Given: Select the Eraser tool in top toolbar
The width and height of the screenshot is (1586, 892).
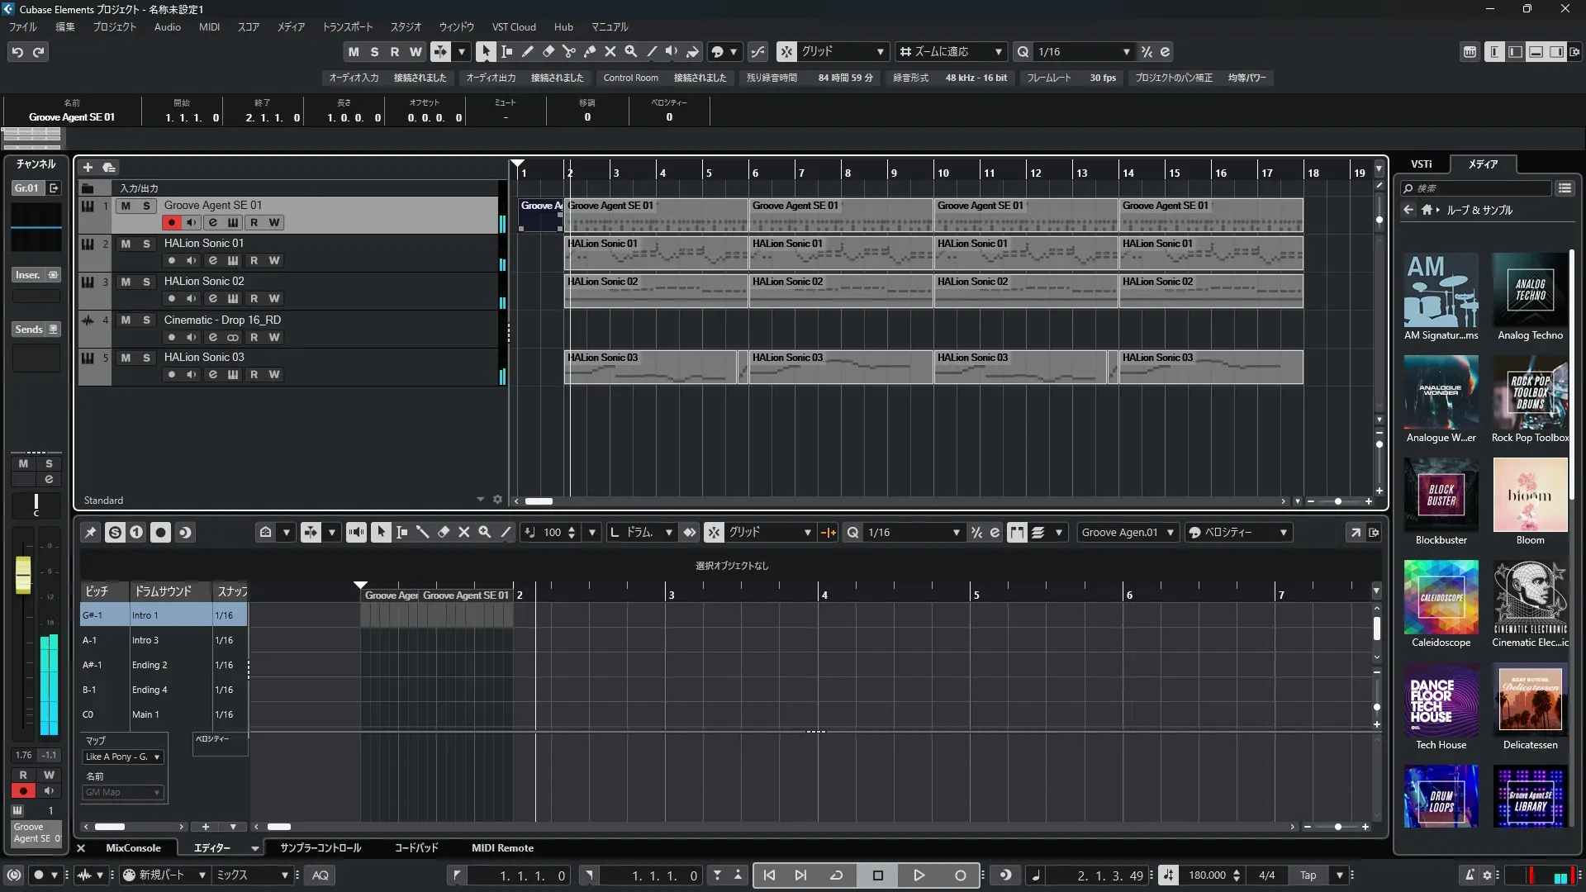Looking at the screenshot, I should (x=548, y=51).
